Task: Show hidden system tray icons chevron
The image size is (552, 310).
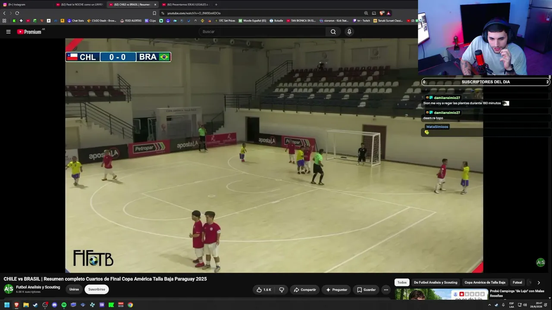Action: (x=489, y=305)
